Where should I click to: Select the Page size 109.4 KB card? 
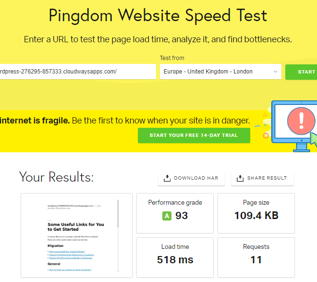pos(256,213)
